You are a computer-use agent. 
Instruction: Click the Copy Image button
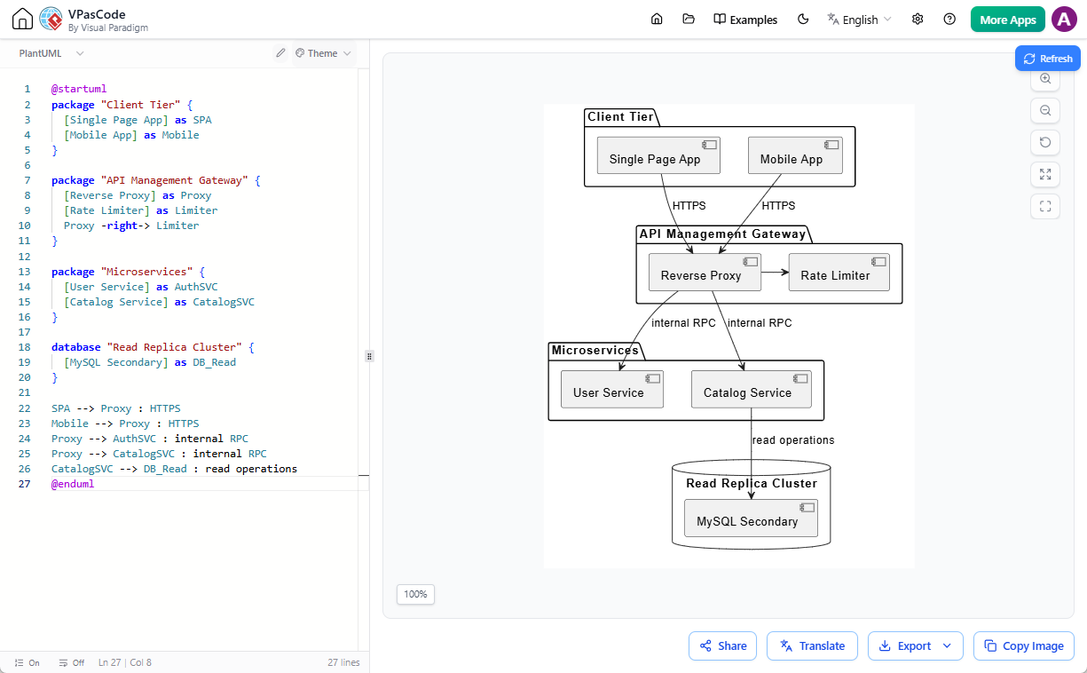point(1024,645)
